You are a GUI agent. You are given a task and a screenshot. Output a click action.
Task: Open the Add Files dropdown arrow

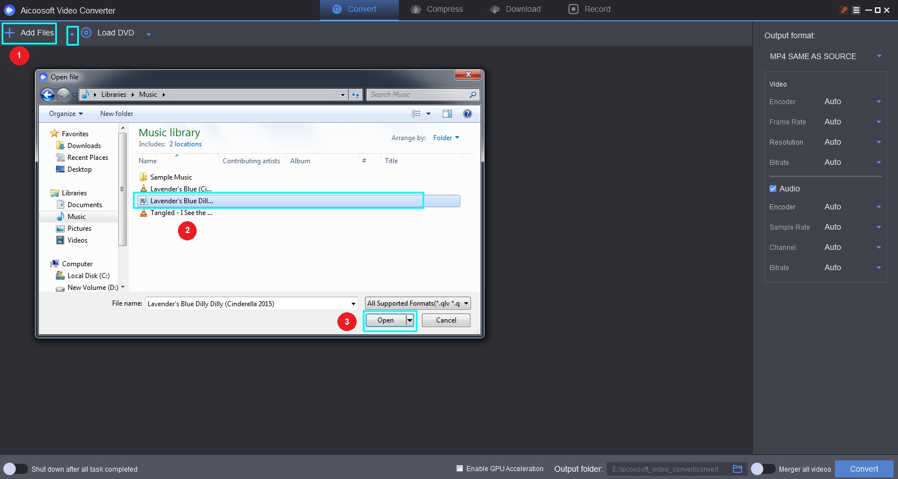(72, 35)
